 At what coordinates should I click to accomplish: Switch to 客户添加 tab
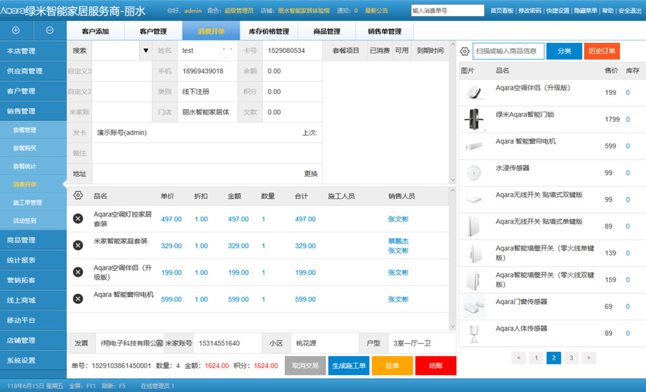pyautogui.click(x=95, y=31)
